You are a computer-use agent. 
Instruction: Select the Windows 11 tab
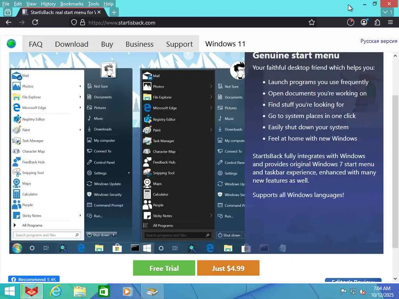(x=225, y=44)
